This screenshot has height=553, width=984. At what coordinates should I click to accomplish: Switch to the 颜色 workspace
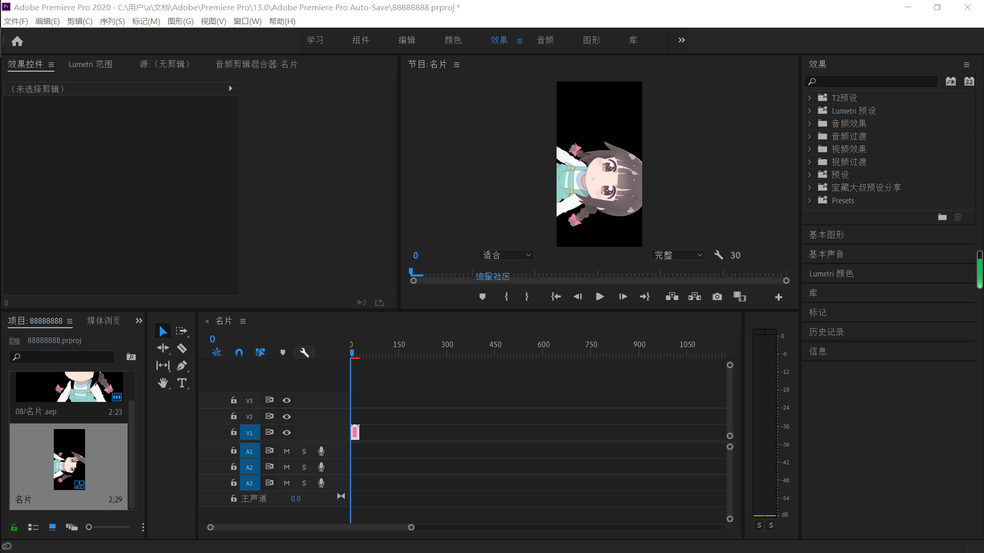click(x=453, y=40)
